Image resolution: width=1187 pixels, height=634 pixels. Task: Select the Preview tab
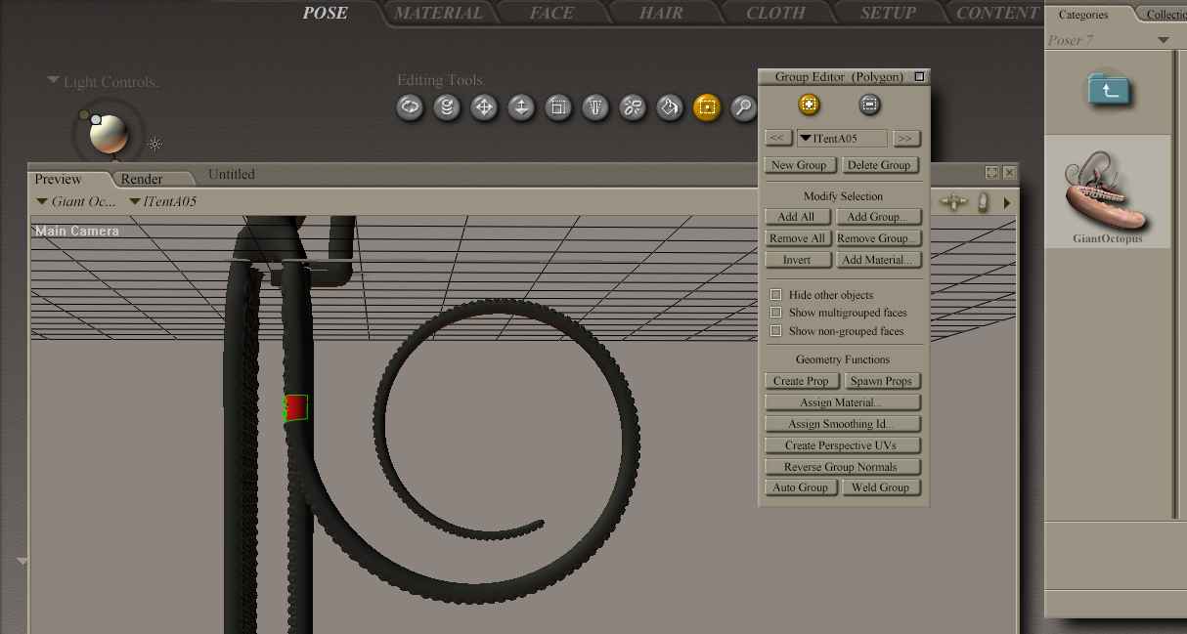[x=59, y=179]
